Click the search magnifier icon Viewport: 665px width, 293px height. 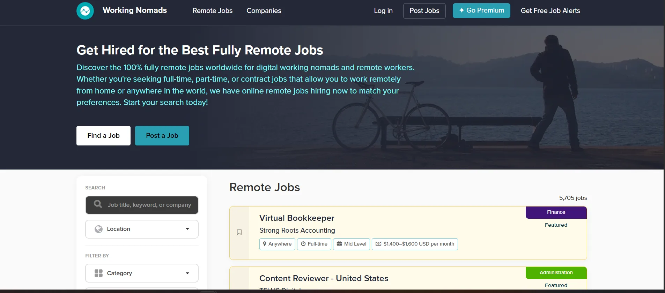(x=98, y=204)
